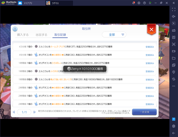
Task: Toggle fullscreen mode in sidebar
Action: [174, 10]
